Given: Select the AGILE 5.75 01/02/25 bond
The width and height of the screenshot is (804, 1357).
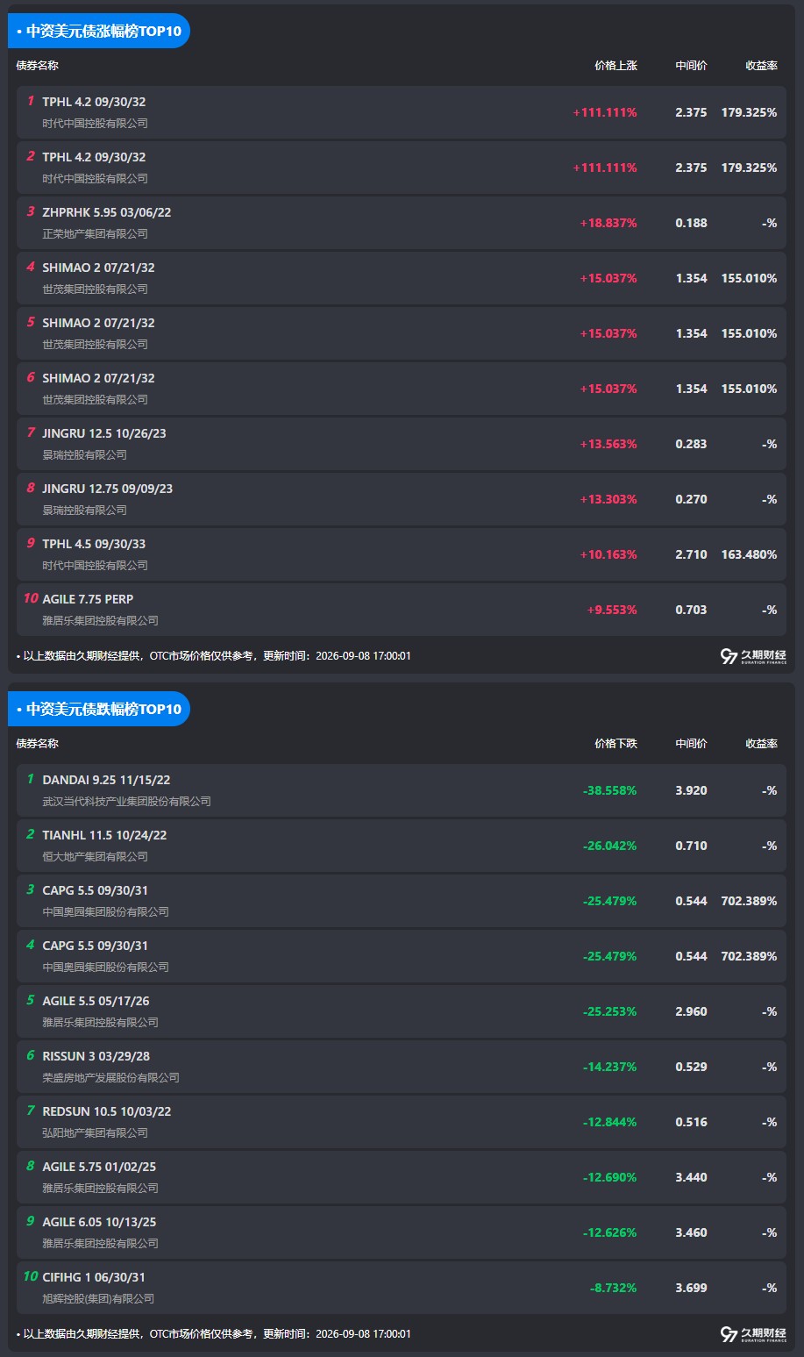Looking at the screenshot, I should point(402,1177).
